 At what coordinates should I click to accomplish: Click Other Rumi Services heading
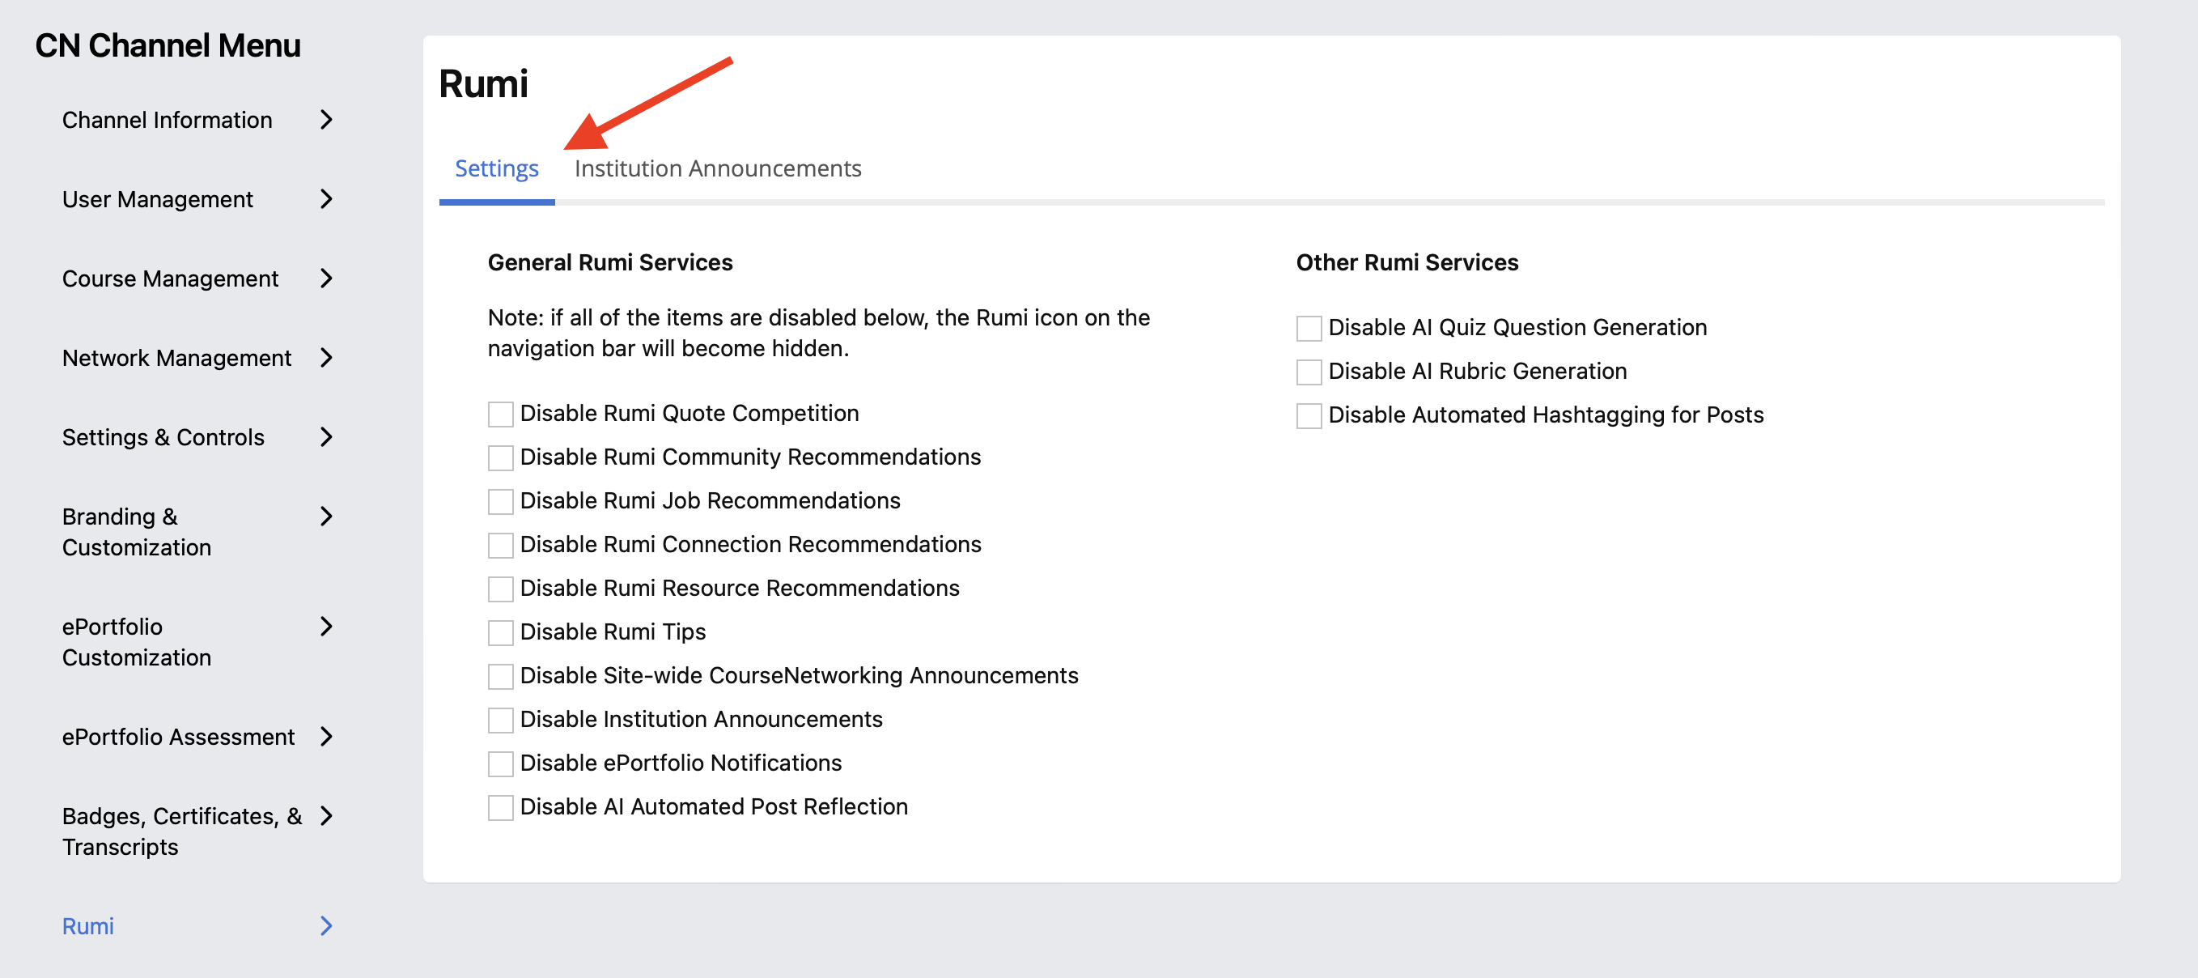click(1407, 263)
